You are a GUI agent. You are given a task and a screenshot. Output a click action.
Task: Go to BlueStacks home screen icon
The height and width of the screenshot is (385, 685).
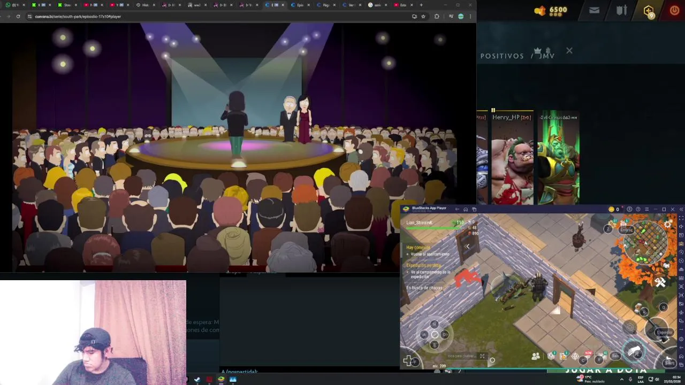click(466, 209)
